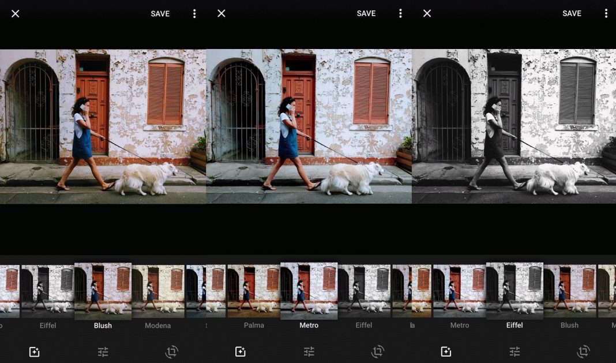Select the Eiffel filter in the right editor

tap(514, 290)
